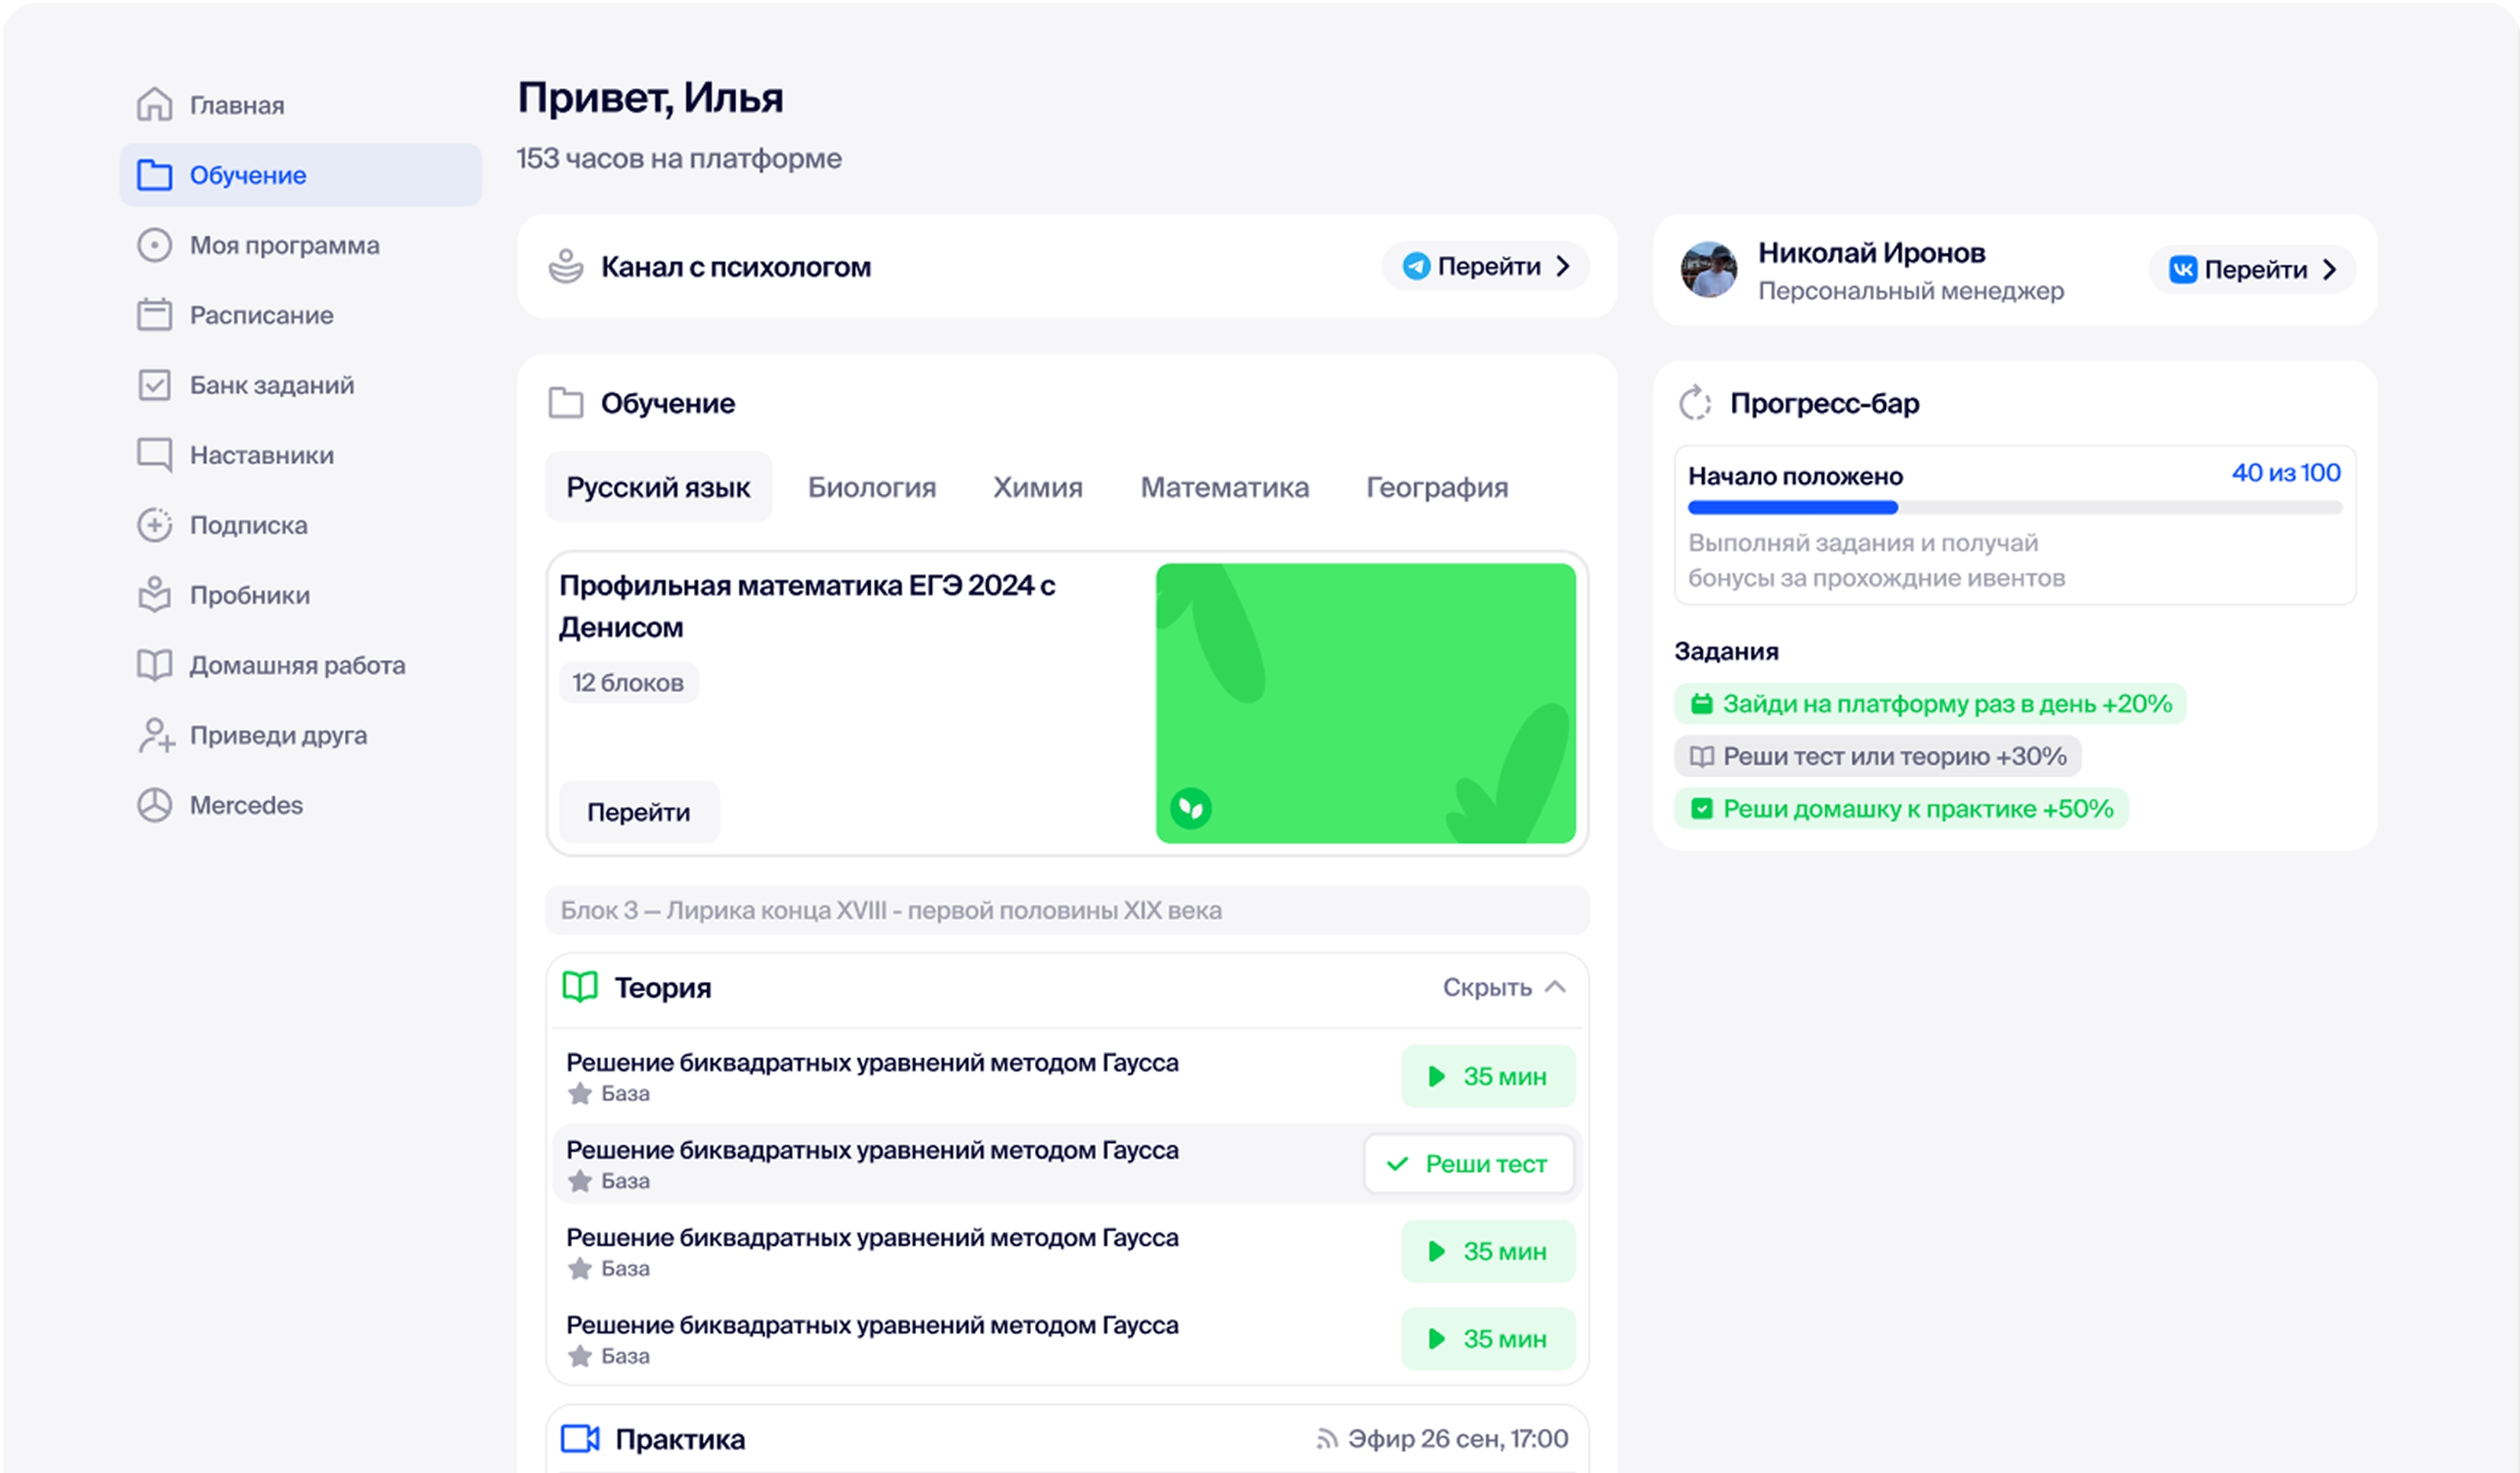
Task: Click the Блок 3 — Лирика конца XVIII block header
Action: pyautogui.click(x=1067, y=910)
